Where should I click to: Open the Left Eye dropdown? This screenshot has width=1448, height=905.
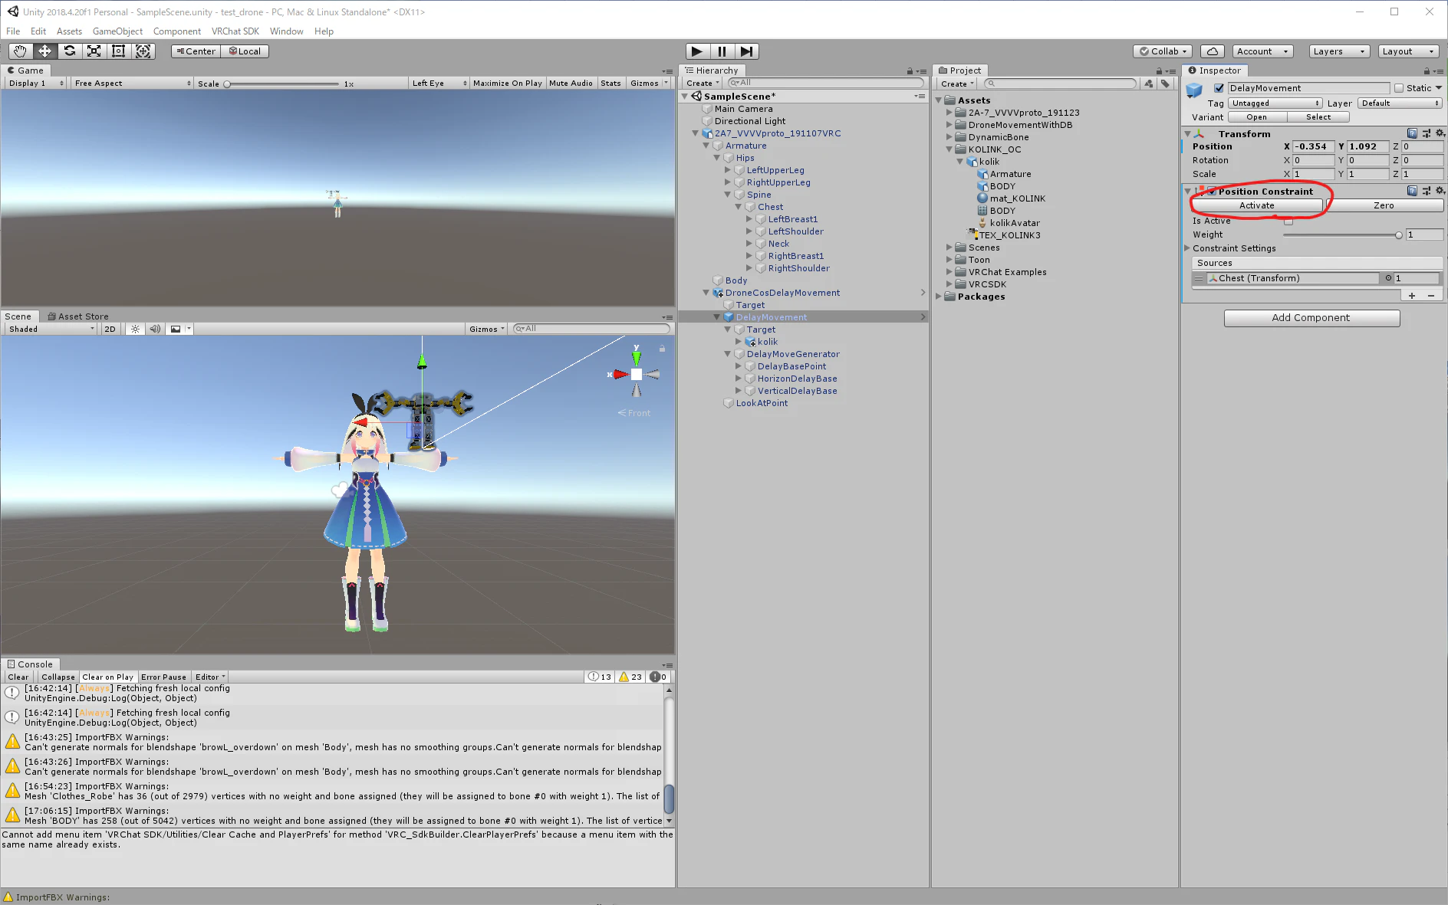click(439, 83)
